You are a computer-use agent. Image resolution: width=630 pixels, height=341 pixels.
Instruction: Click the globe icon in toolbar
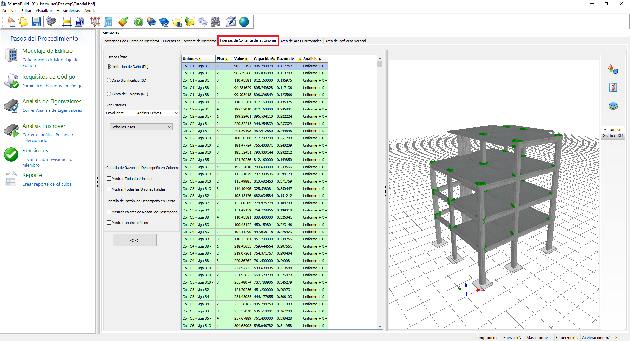pos(244,22)
